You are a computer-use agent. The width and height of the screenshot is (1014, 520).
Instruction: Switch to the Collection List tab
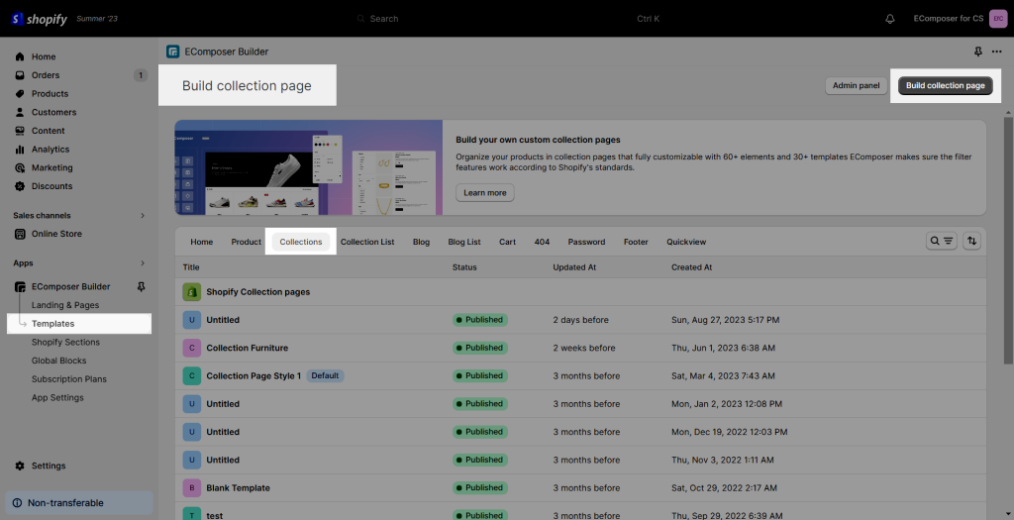tap(367, 242)
